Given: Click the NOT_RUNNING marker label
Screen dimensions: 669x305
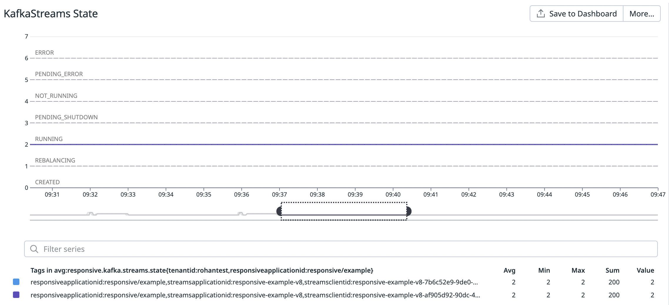Looking at the screenshot, I should click(56, 96).
